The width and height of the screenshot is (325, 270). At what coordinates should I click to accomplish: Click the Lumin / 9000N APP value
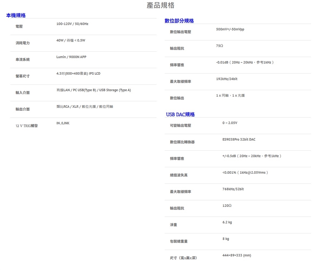point(71,57)
